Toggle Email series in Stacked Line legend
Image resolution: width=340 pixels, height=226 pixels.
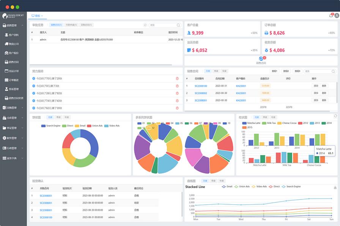[x=227, y=186]
